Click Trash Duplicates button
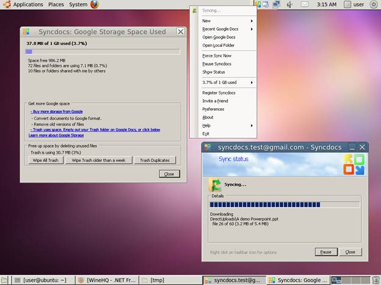Viewport: 381px width, 285px height. (155, 160)
